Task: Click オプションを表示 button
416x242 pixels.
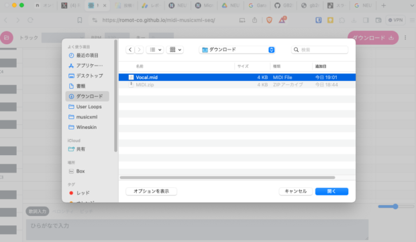Action: pos(151,191)
